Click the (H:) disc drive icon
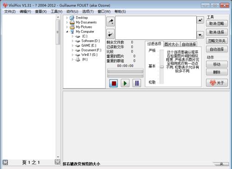 (x=77, y=59)
